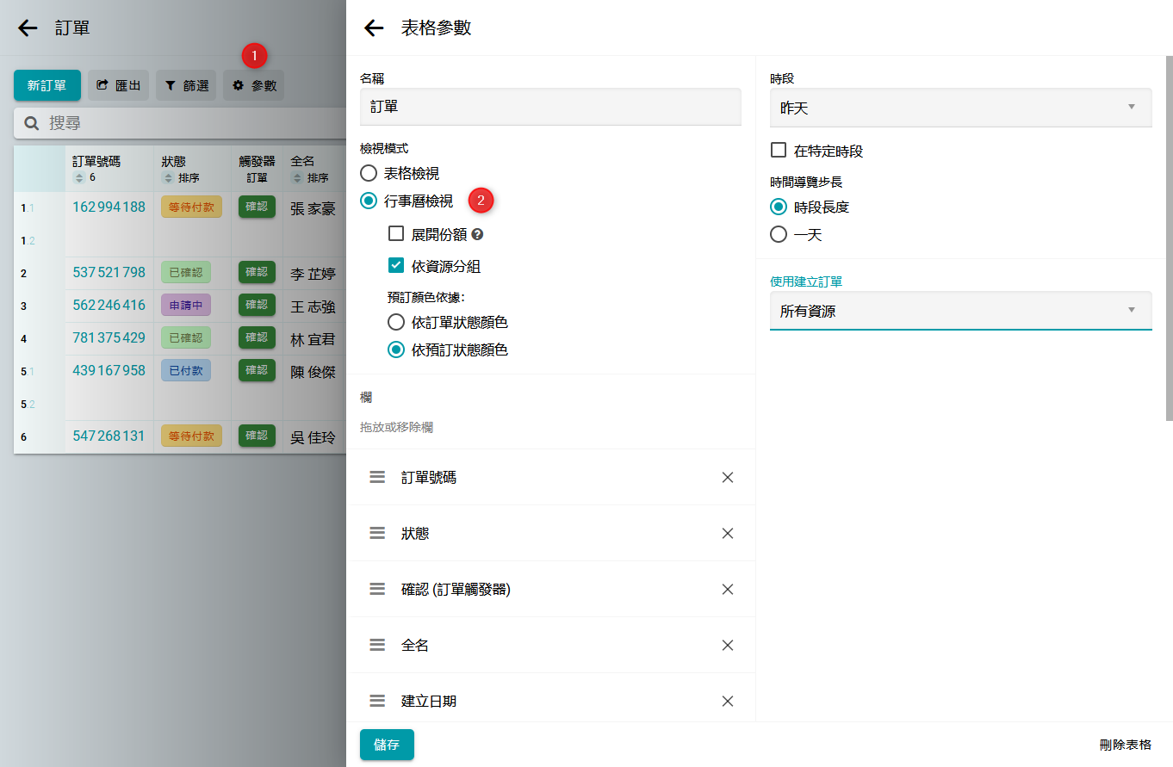
Task: Click the help icon next to 展開份額
Action: tap(477, 234)
